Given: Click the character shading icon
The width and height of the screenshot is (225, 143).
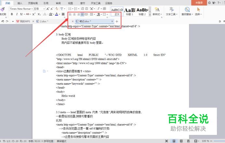Looking at the screenshot, I should pyautogui.click(x=63, y=14).
